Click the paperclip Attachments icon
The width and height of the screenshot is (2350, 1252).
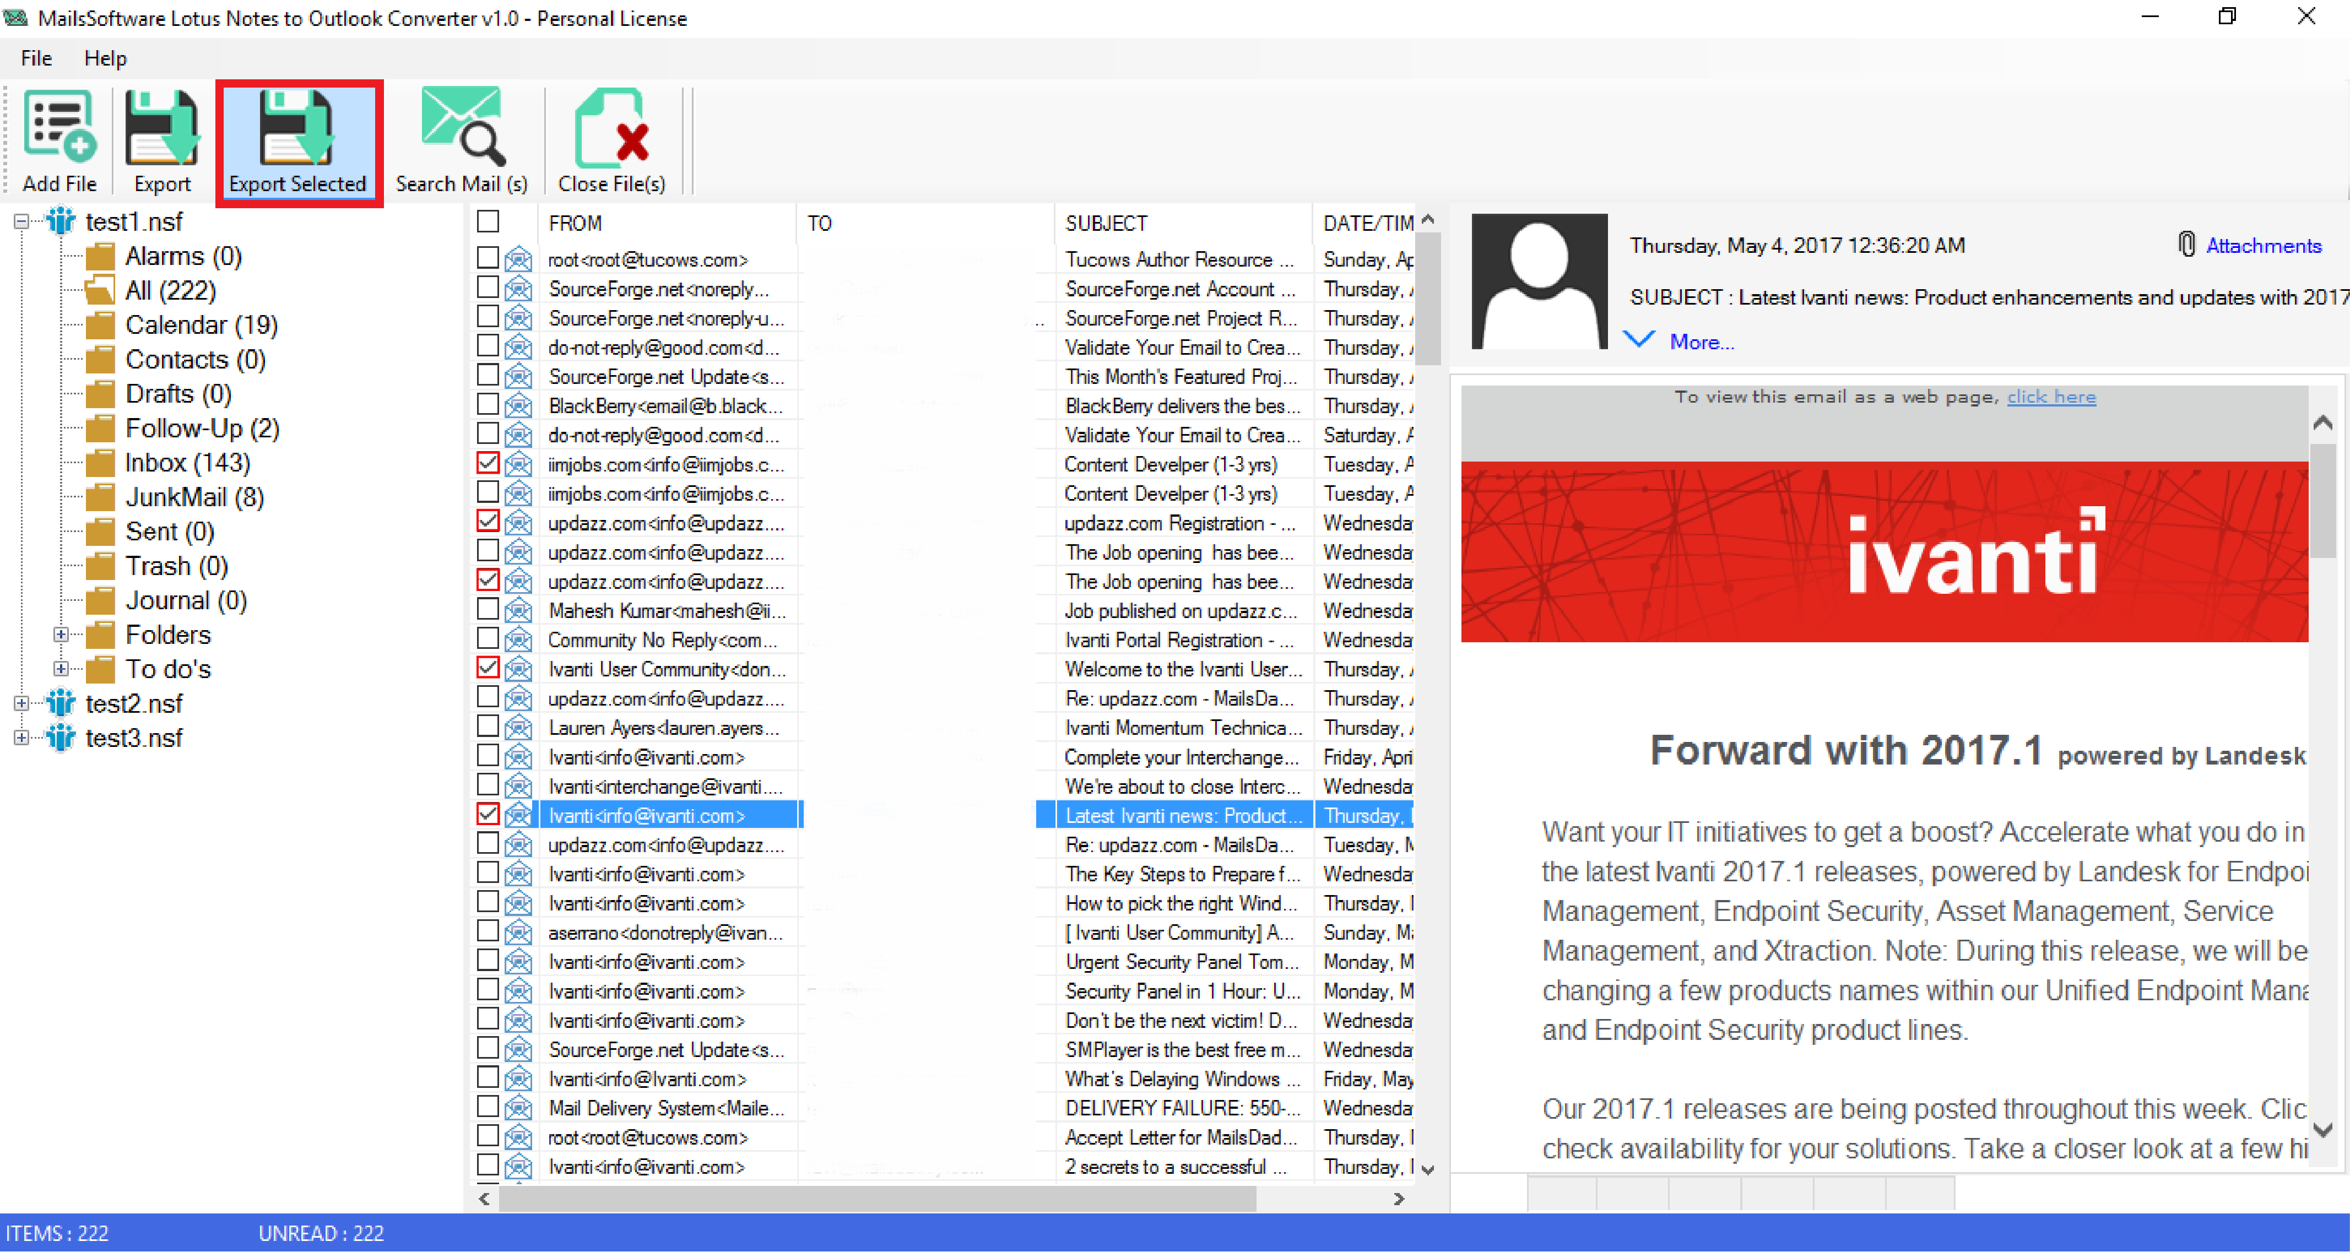2187,245
